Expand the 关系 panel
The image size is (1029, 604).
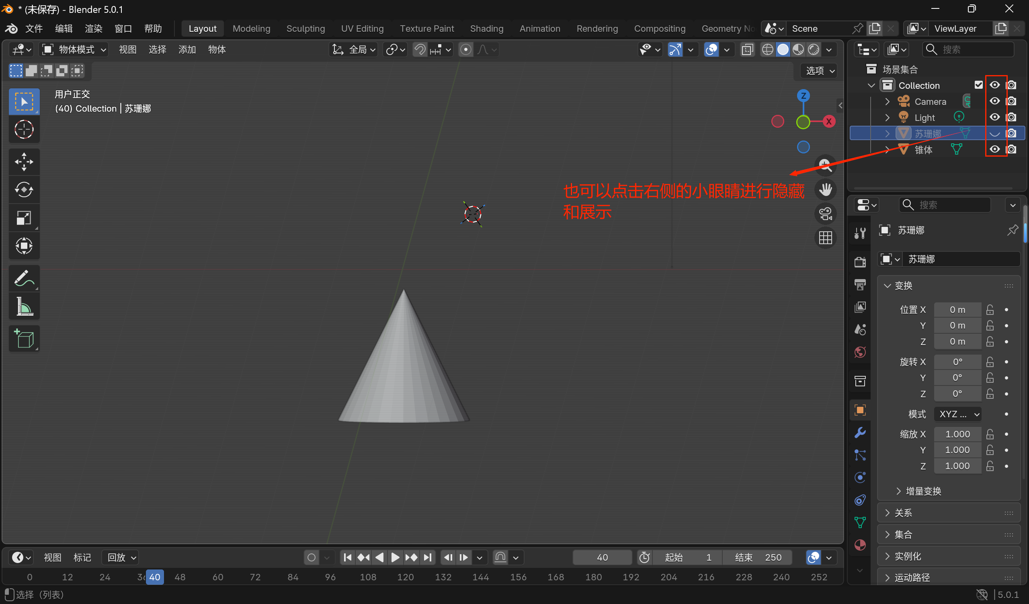(903, 513)
